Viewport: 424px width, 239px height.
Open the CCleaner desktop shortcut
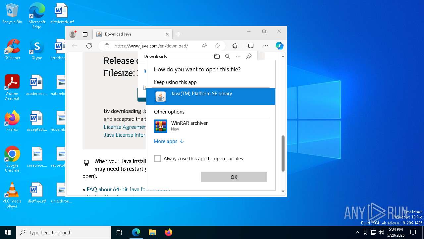(x=12, y=50)
